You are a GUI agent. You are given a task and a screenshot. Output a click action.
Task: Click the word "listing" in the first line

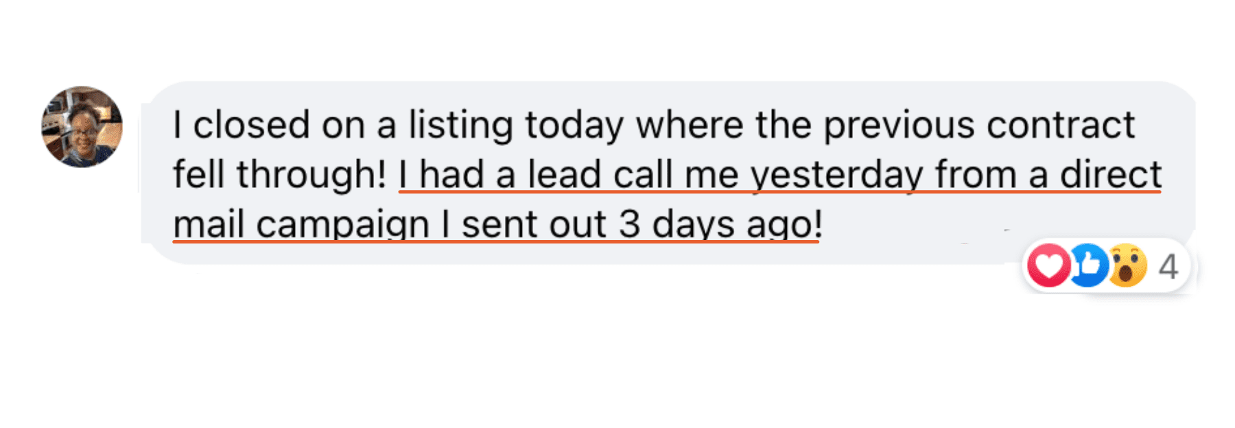pyautogui.click(x=460, y=126)
